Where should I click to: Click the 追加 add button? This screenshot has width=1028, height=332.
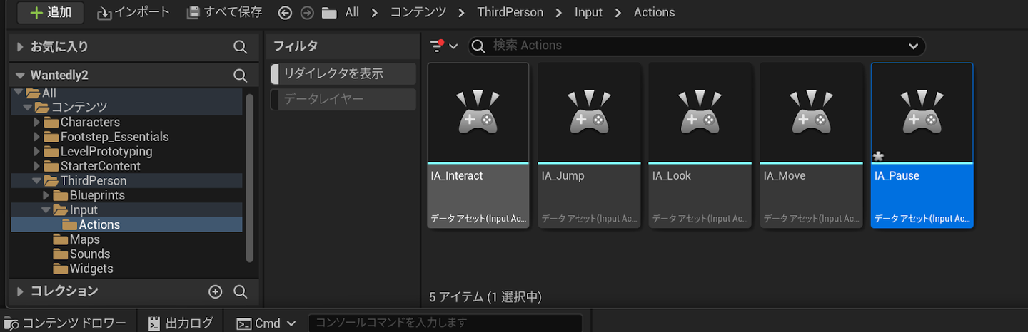50,13
